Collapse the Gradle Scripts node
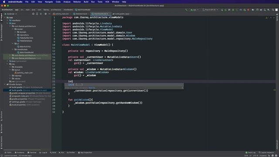This screenshot has width=279, height=157. (x=5, y=84)
